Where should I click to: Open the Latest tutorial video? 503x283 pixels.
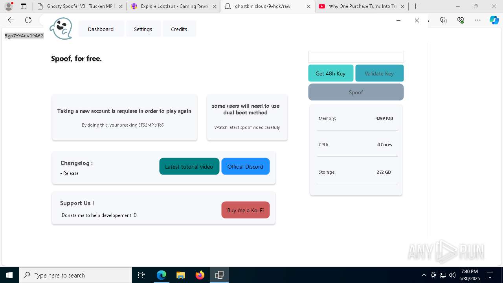(189, 166)
